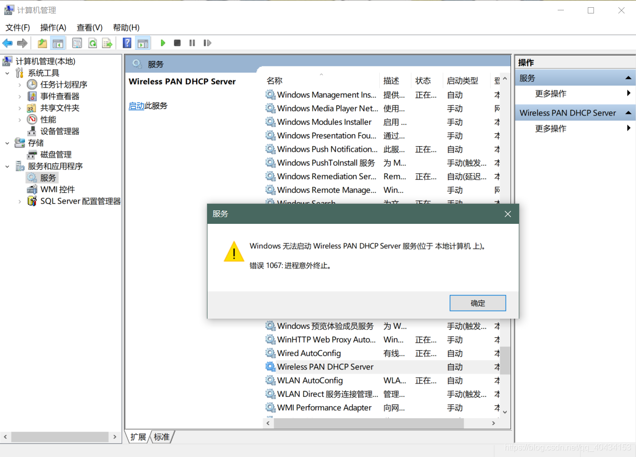Expand the SQL Server 配置管理器 node
This screenshot has width=636, height=457.
pos(20,201)
